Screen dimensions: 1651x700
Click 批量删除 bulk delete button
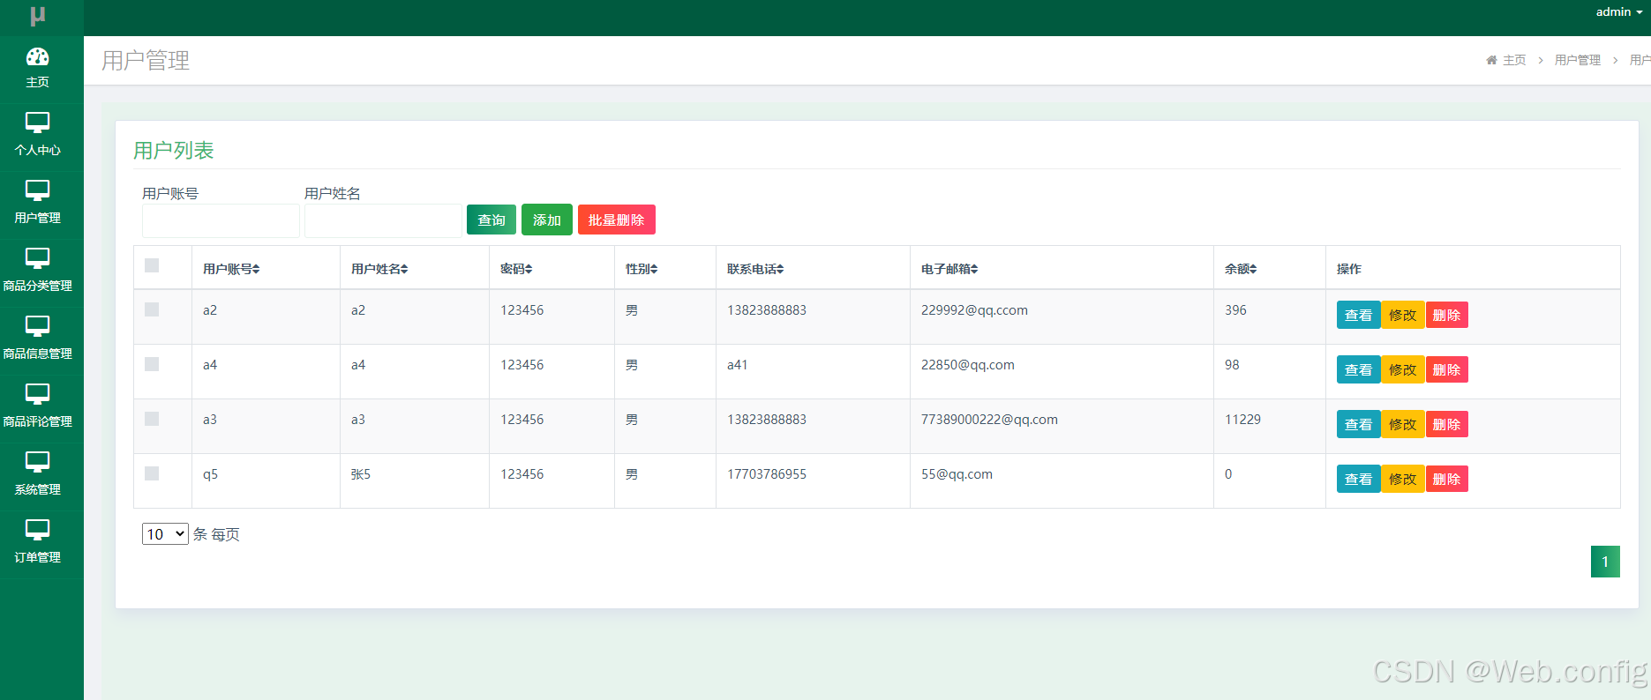(617, 220)
